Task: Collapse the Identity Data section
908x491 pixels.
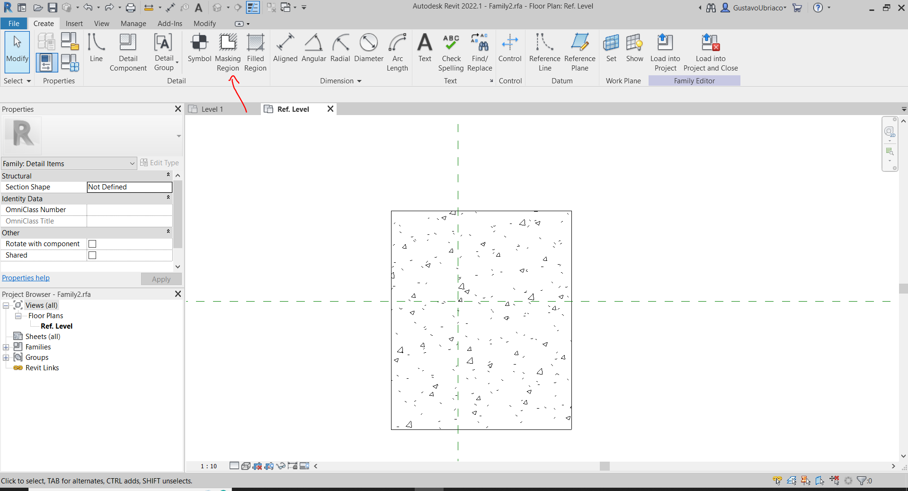Action: (x=168, y=197)
